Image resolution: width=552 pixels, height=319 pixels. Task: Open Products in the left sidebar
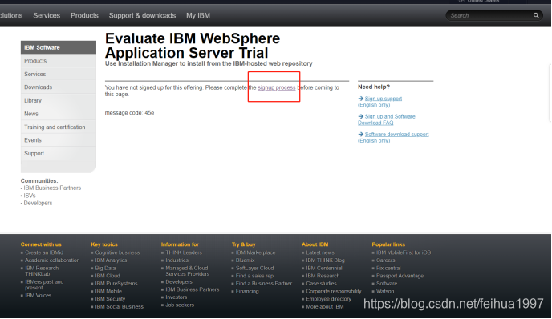(59, 61)
